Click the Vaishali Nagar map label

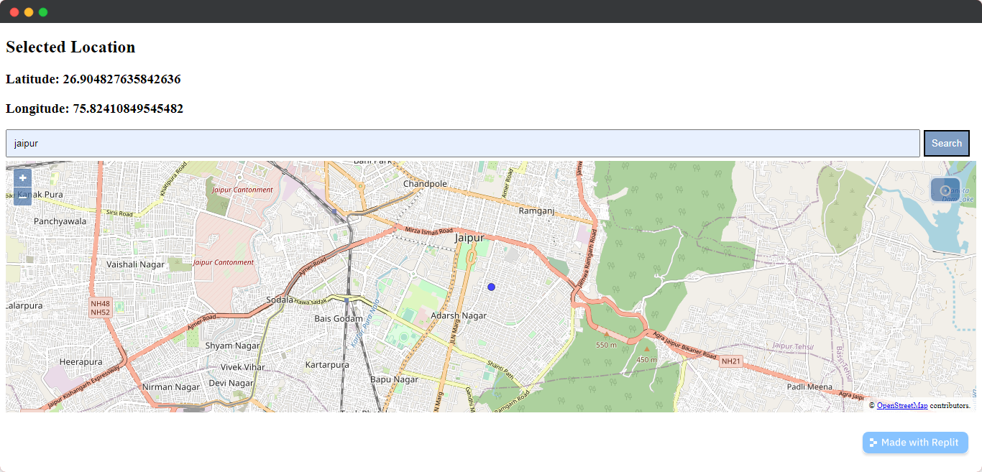click(135, 264)
